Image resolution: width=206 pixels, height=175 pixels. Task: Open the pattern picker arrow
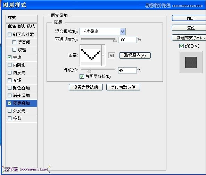click(103, 55)
